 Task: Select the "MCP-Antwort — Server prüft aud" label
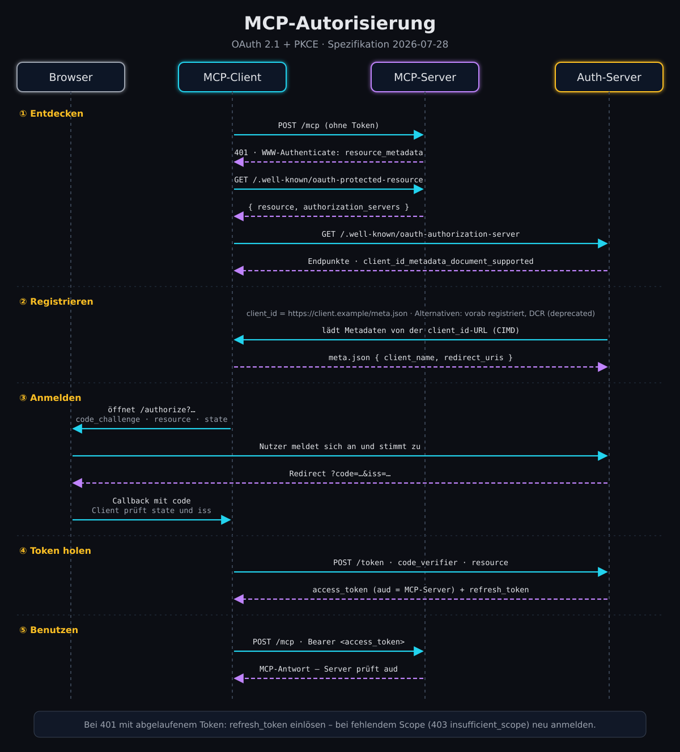coord(329,669)
